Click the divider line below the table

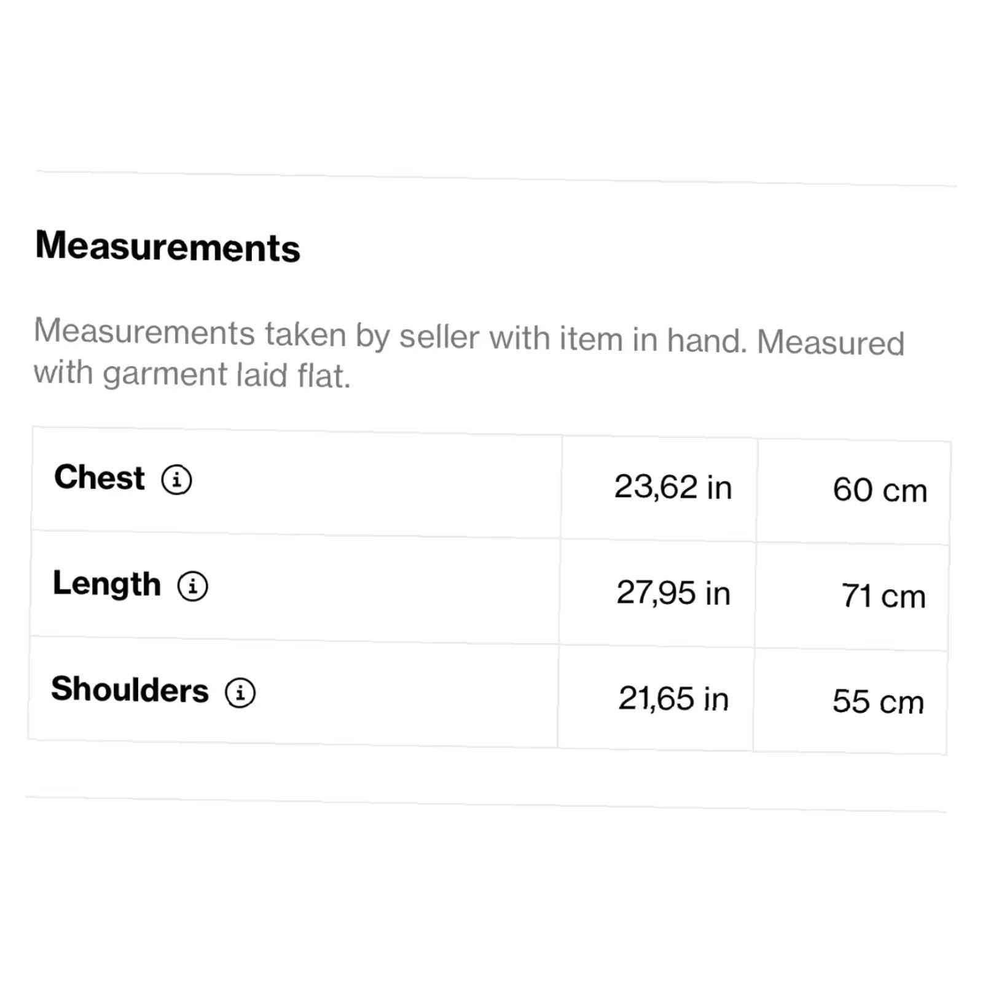(485, 804)
